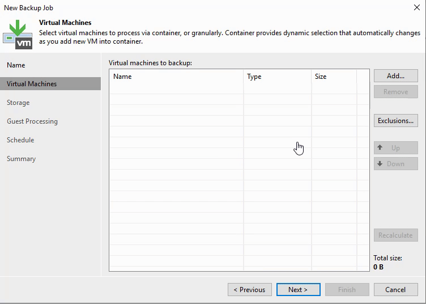
Task: Go to the Name step
Action: click(16, 65)
